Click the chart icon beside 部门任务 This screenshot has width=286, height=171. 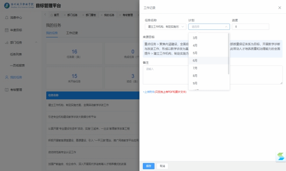tap(7, 42)
